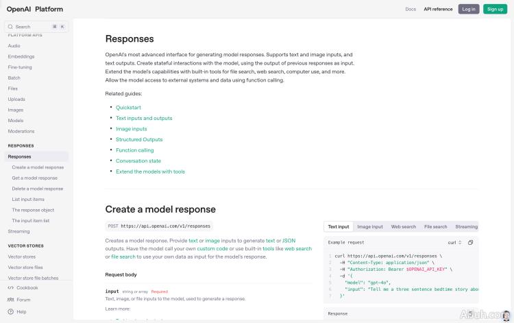514x323 pixels.
Task: Click the Help question mark icon
Action: 10,311
